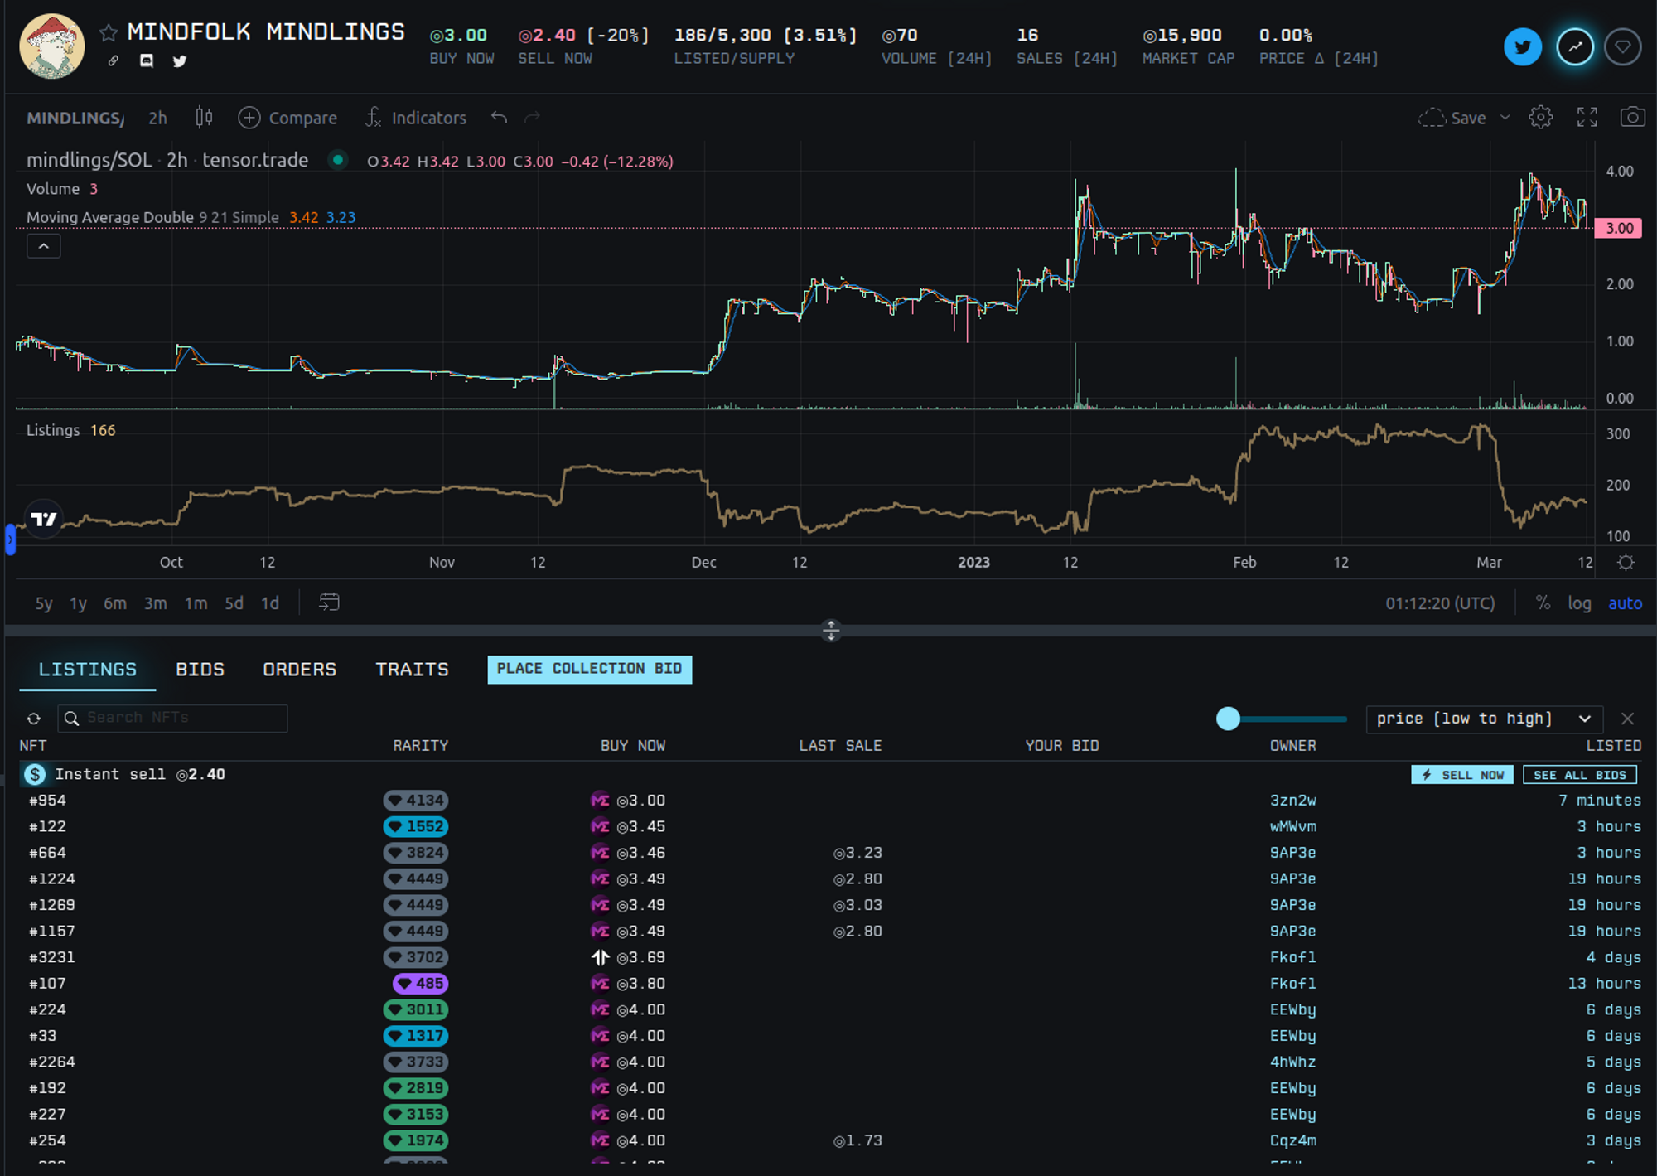Grab the chart panel resize handle

click(831, 631)
